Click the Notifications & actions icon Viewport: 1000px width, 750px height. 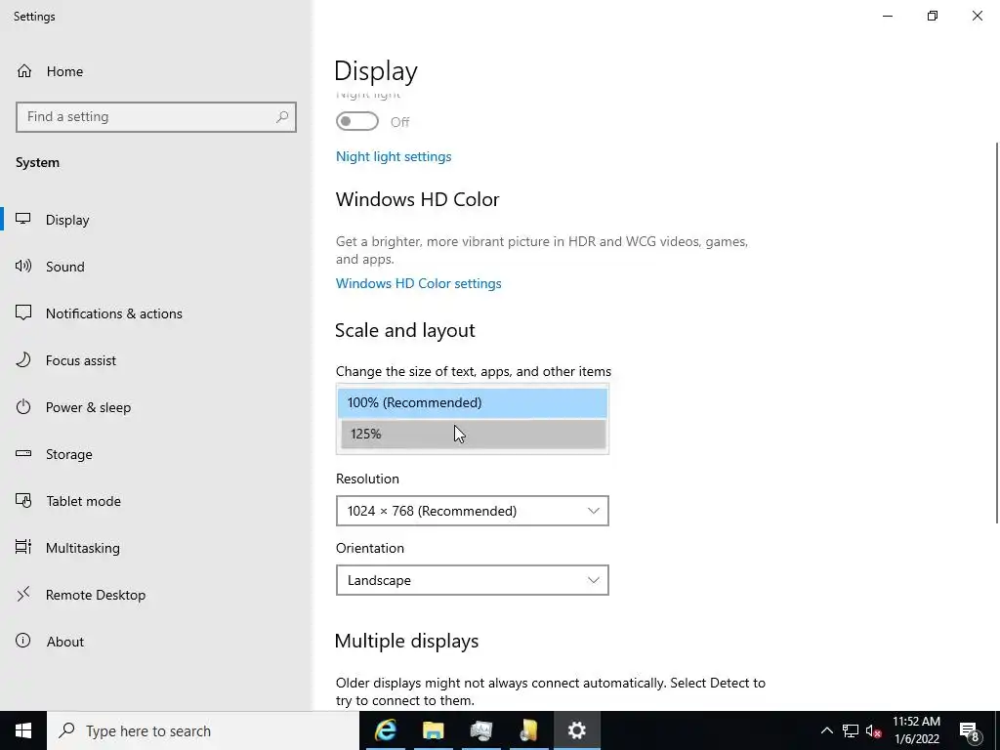23,313
